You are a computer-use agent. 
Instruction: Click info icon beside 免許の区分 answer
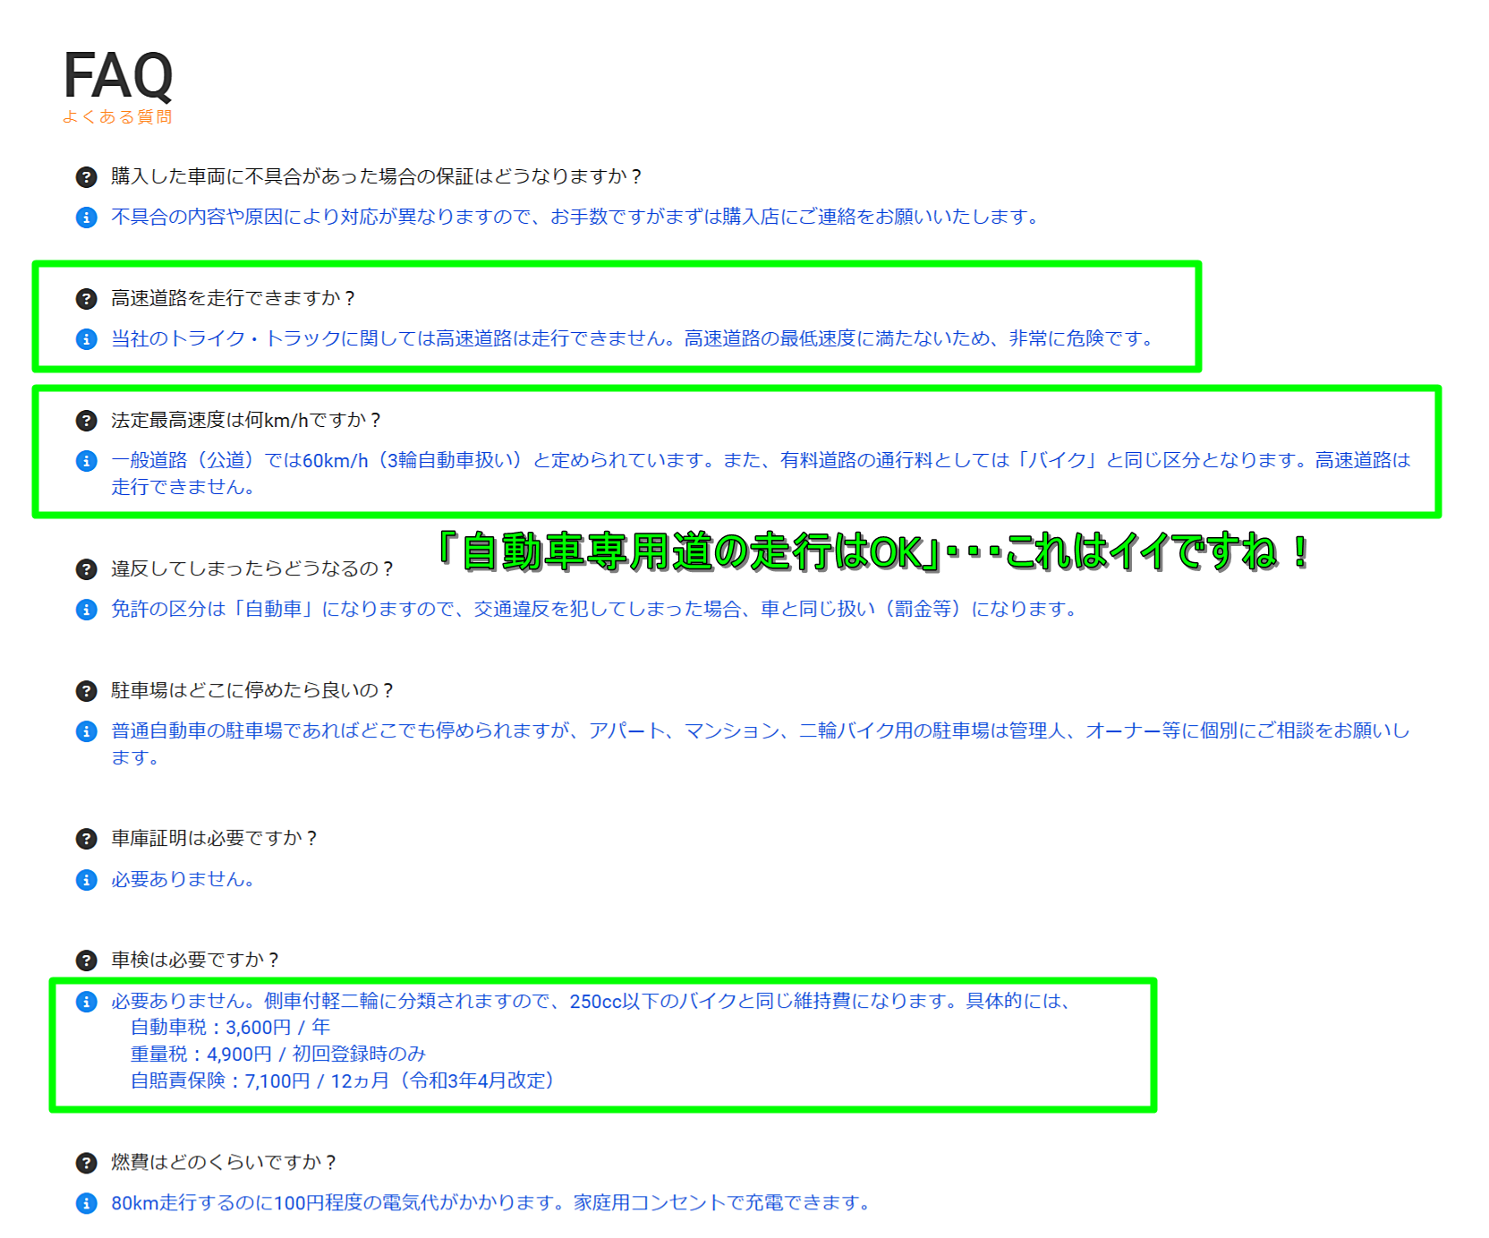tap(86, 610)
